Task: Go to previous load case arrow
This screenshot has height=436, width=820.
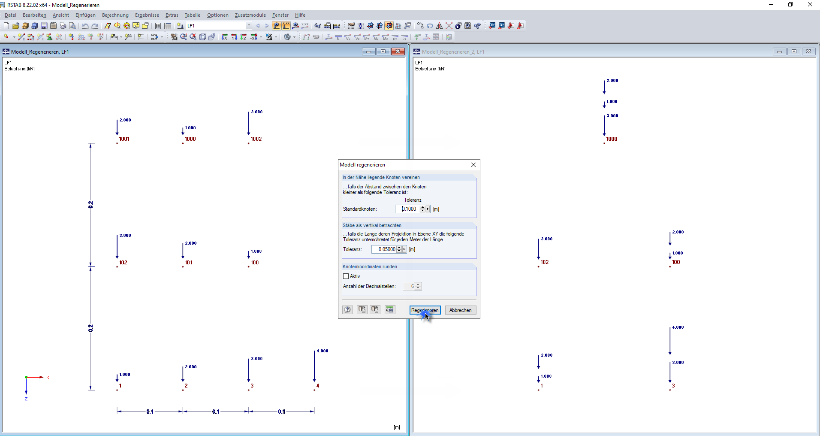Action: [258, 26]
